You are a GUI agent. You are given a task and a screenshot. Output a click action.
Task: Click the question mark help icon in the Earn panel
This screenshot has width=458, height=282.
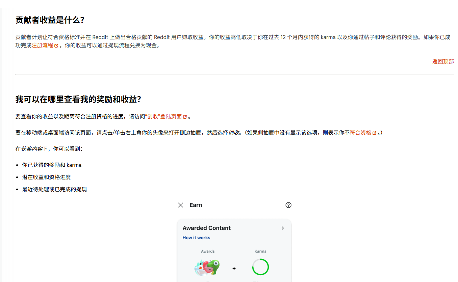point(288,205)
